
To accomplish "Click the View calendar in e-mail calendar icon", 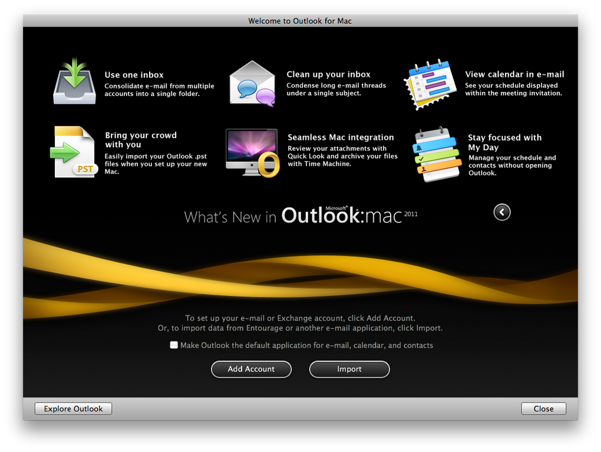I will click(x=430, y=84).
